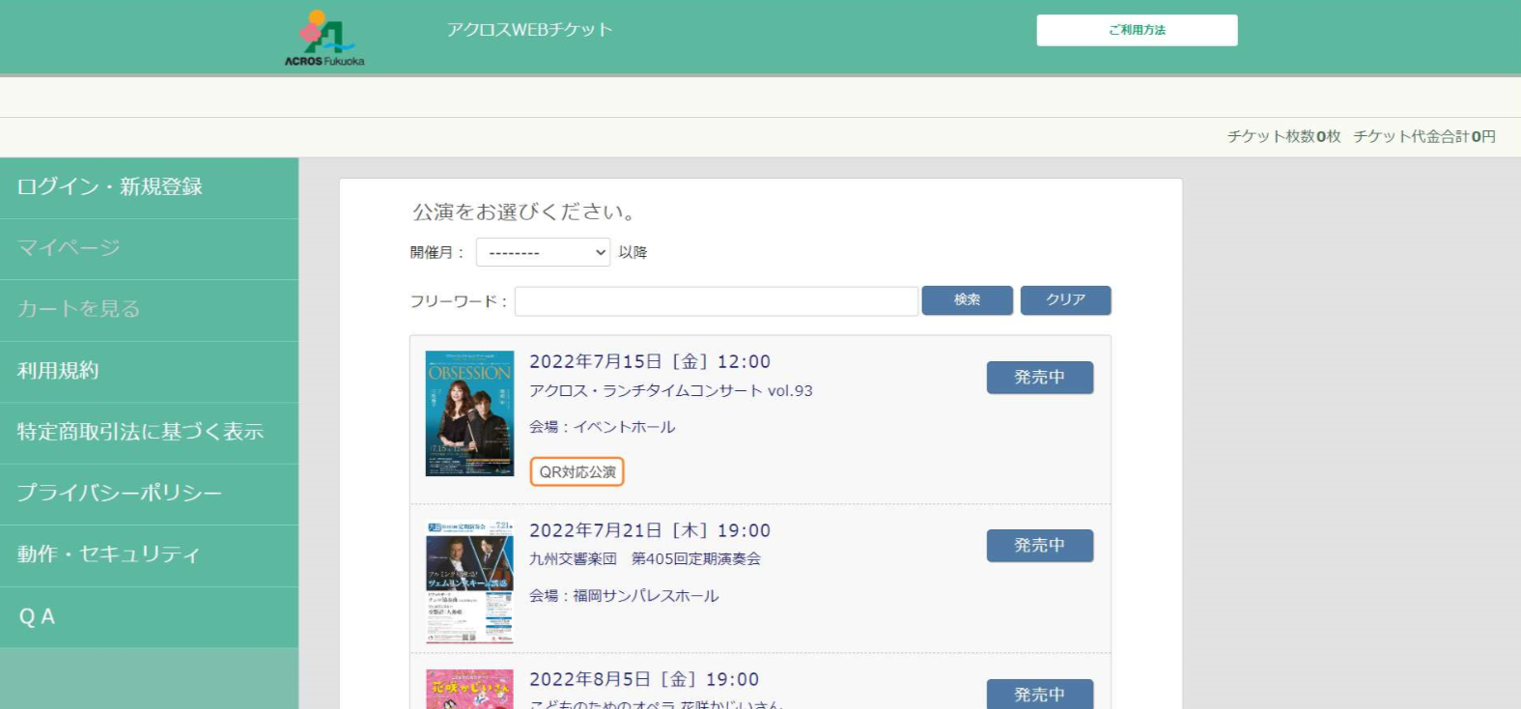Click date text 2022年7月15日 [金] 12:00
This screenshot has width=1521, height=709.
pos(650,362)
